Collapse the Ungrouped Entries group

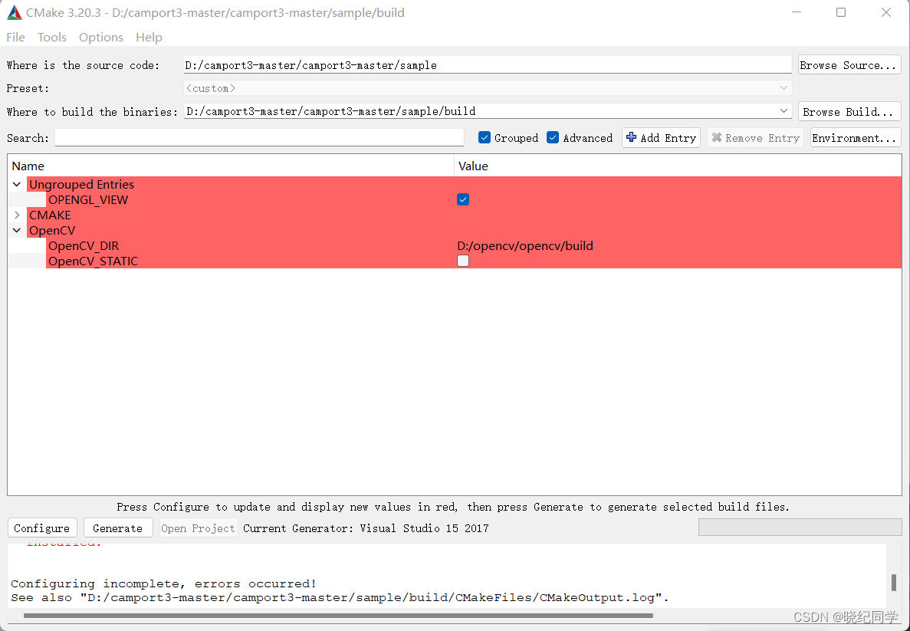click(x=17, y=185)
